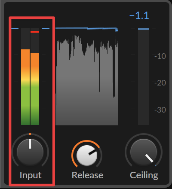The height and width of the screenshot is (189, 172).
Task: Click the -10 dB scale marking
Action: click(160, 56)
